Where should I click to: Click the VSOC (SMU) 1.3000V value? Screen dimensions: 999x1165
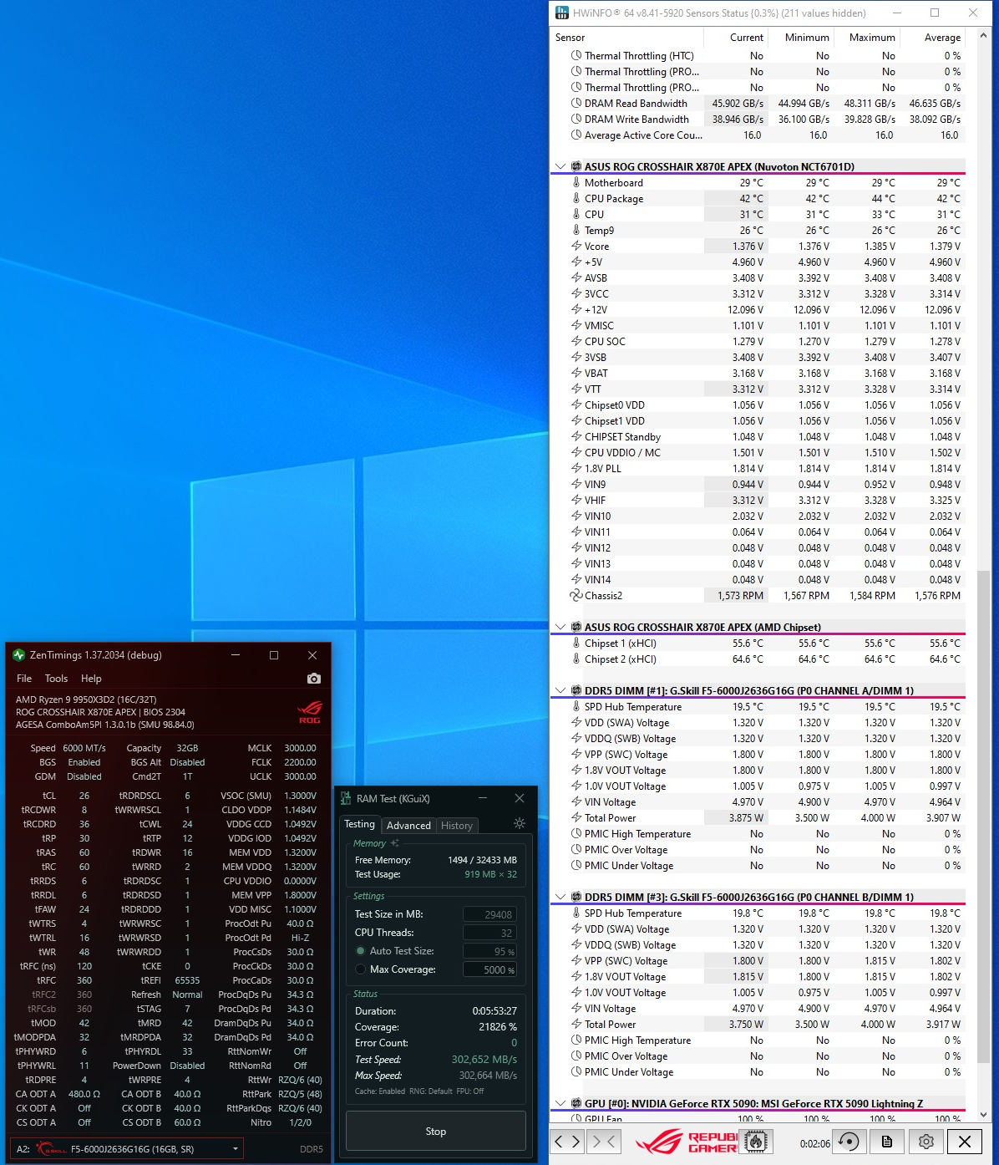[300, 796]
